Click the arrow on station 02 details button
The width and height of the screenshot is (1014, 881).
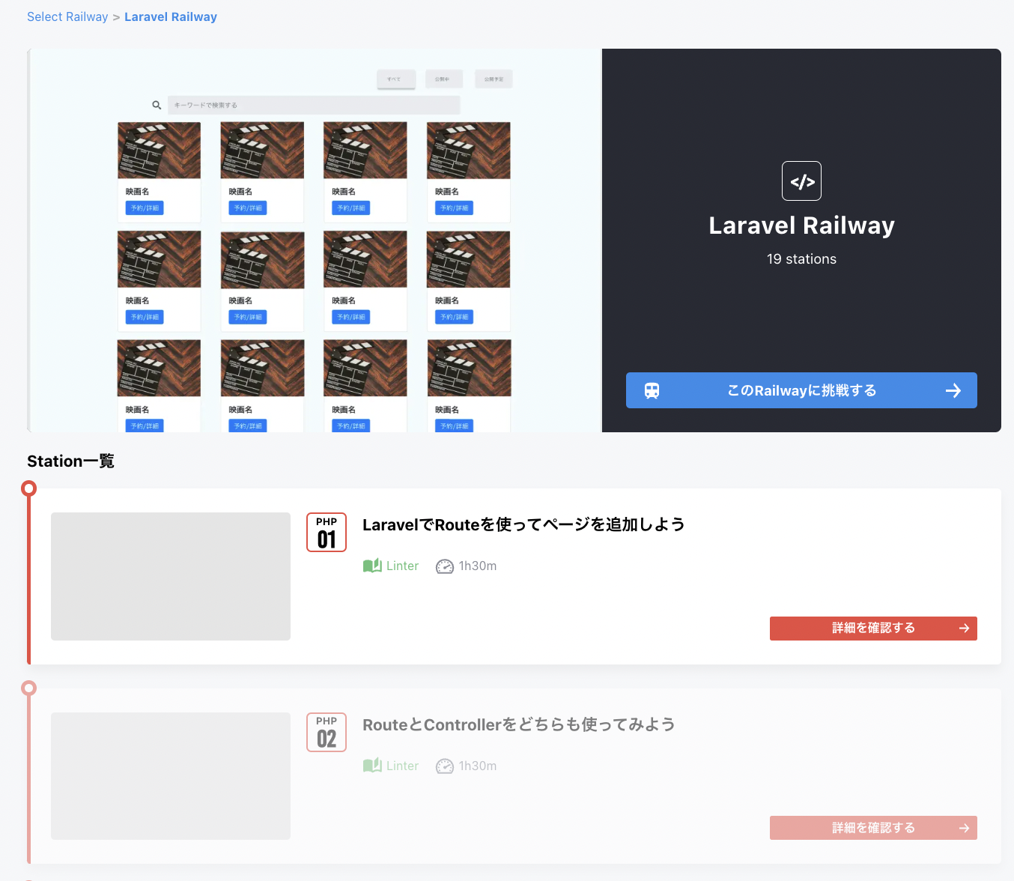(x=964, y=828)
